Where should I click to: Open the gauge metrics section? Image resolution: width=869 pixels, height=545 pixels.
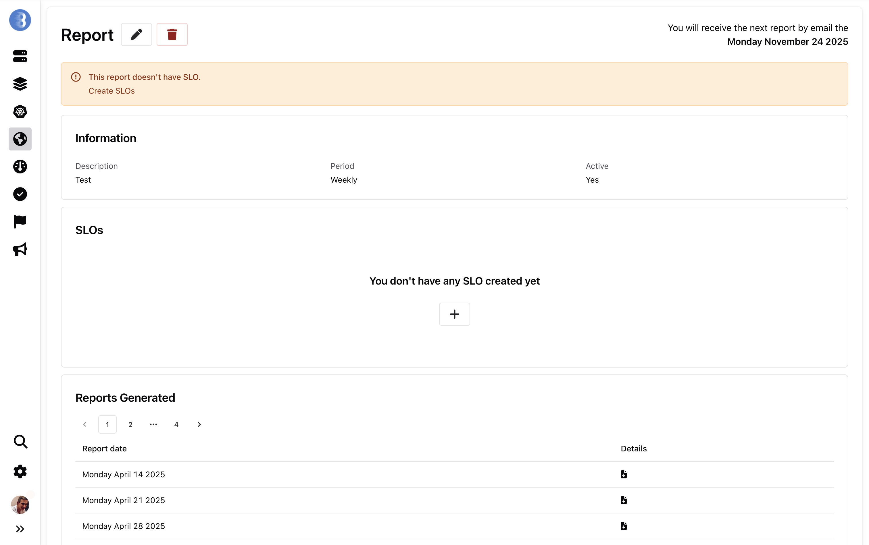click(20, 167)
